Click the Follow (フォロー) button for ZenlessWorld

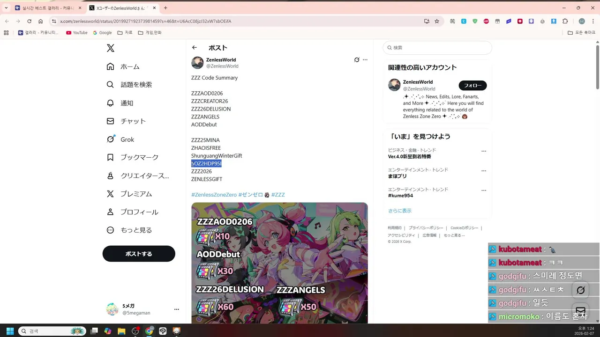[472, 86]
